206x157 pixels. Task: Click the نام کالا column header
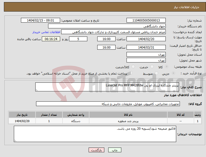tap(128, 115)
